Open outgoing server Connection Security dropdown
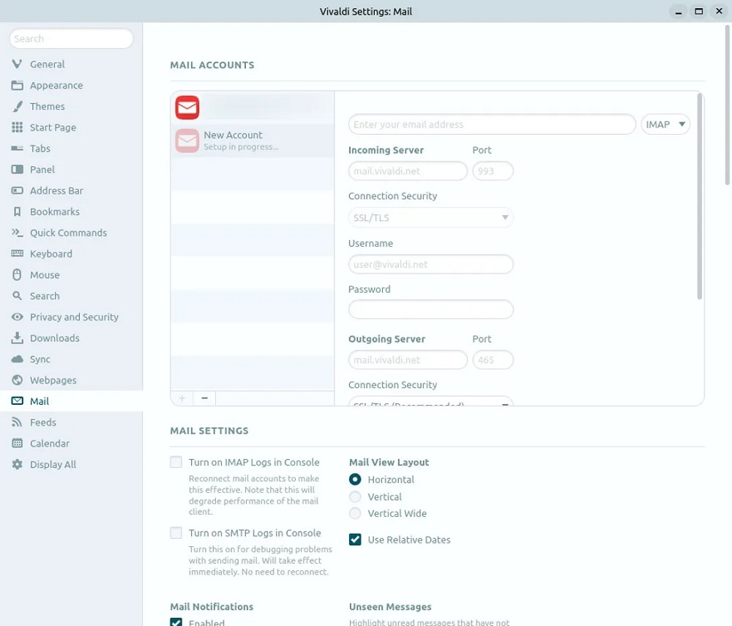 click(x=430, y=403)
